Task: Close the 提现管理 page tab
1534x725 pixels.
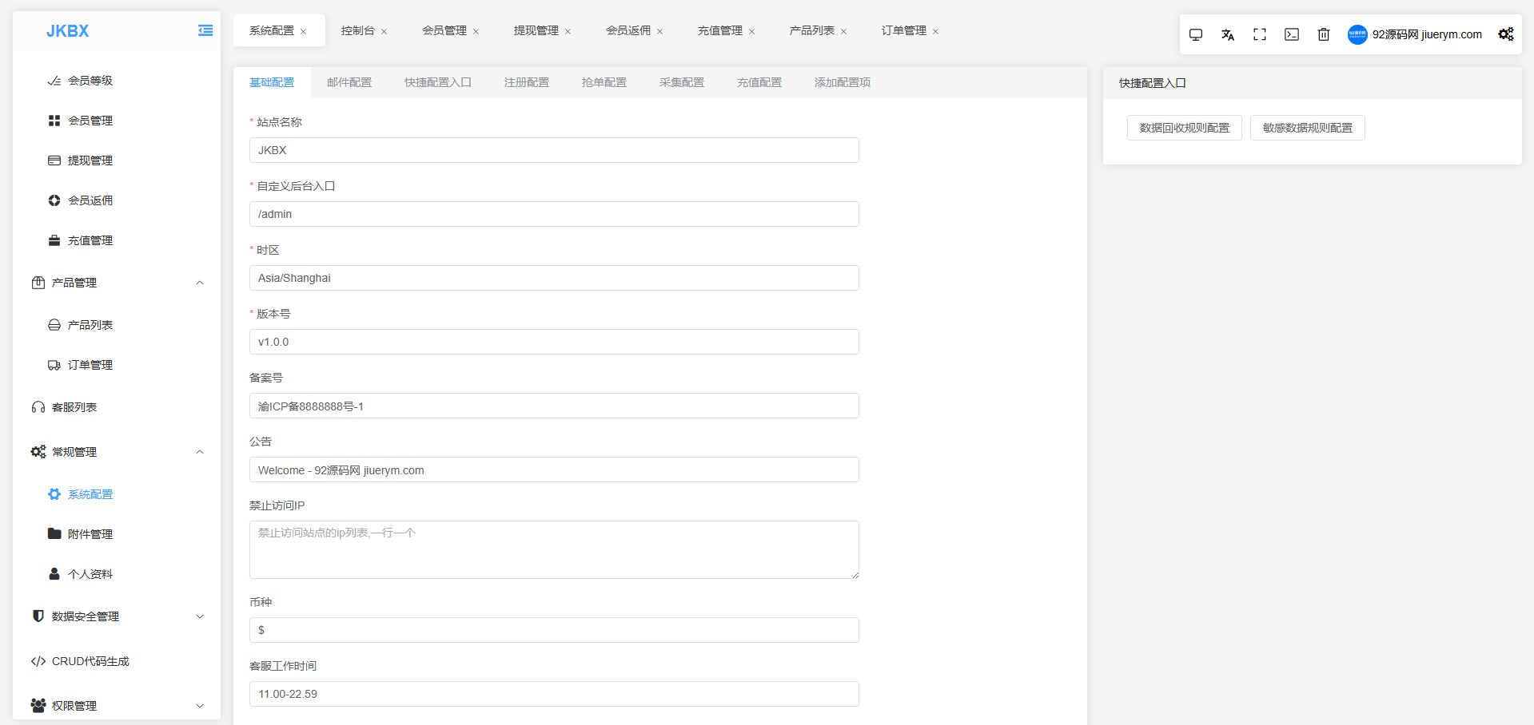Action: [568, 31]
